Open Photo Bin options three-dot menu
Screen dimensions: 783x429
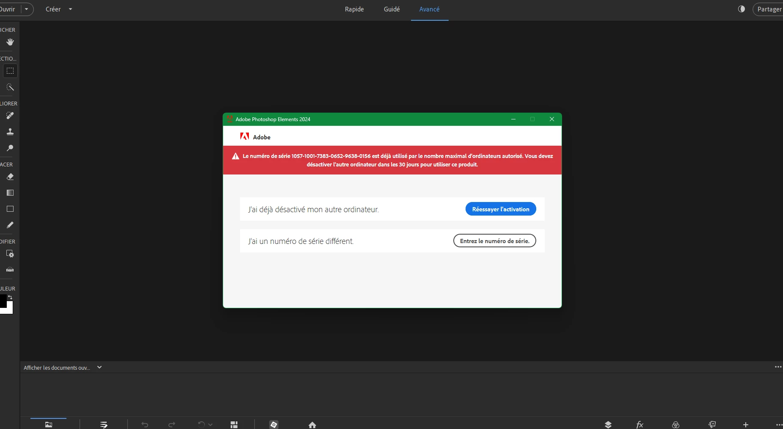point(778,367)
